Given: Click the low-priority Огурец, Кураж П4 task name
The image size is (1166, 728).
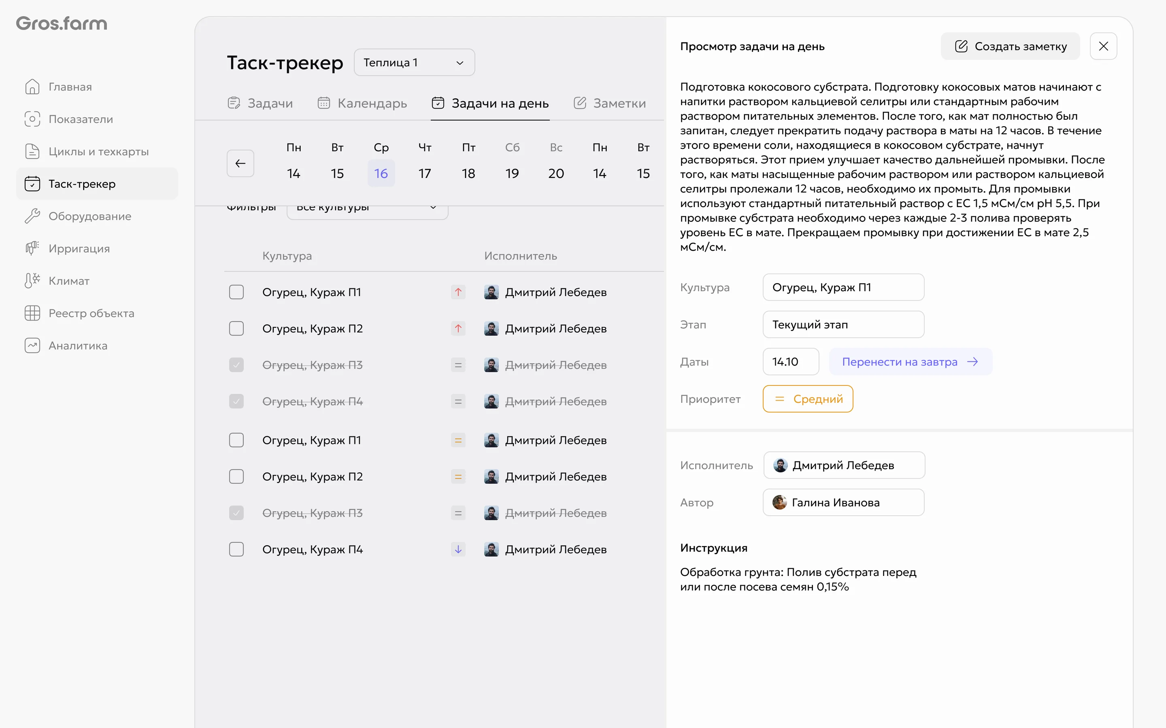Looking at the screenshot, I should coord(313,549).
